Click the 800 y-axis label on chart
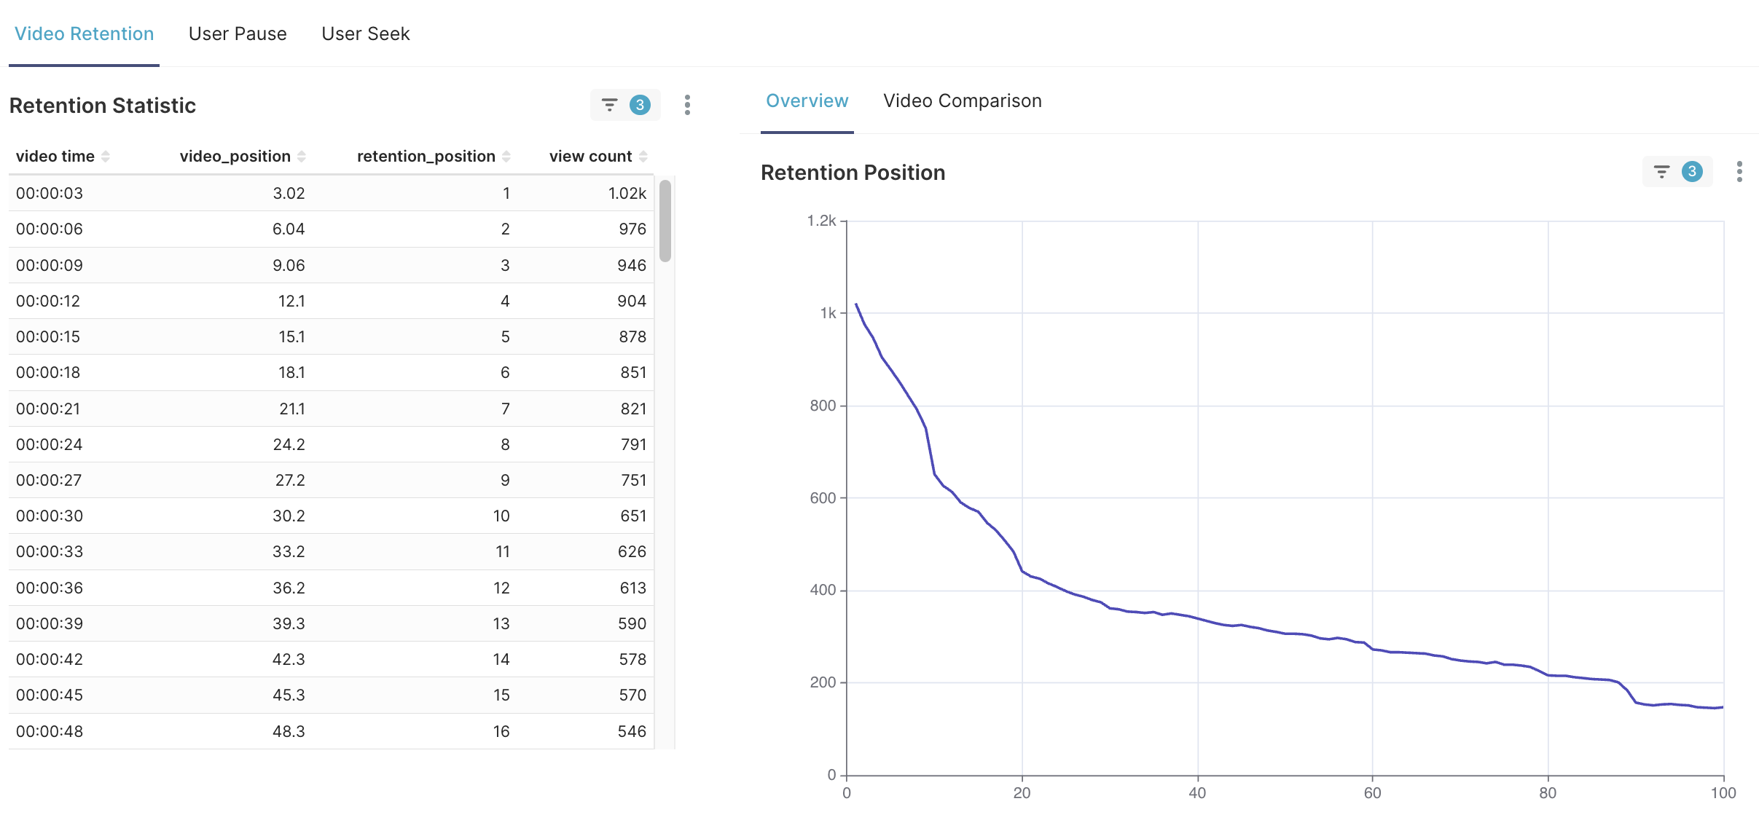The height and width of the screenshot is (820, 1759). (823, 406)
